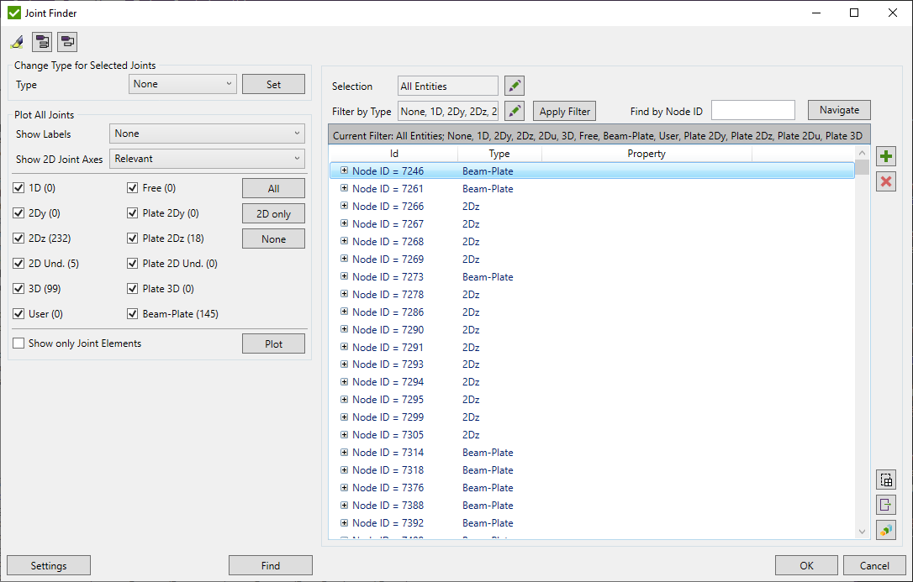Viewport: 913px width, 582px height.
Task: Toggle the Beam-Plate (145) checkbox
Action: point(133,314)
